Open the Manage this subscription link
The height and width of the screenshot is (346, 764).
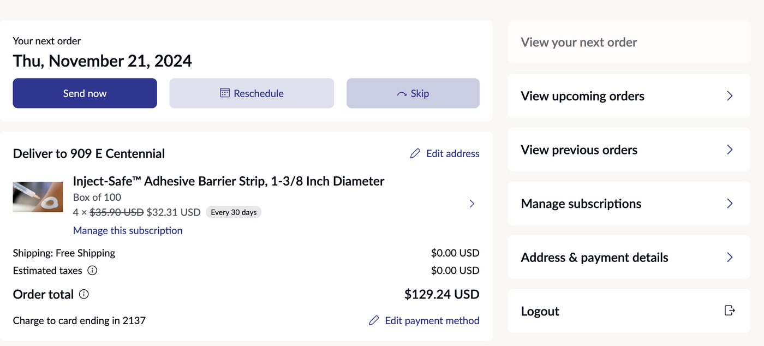point(128,230)
